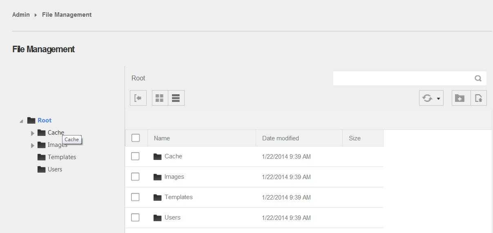Click the search magnifier icon

pyautogui.click(x=478, y=78)
